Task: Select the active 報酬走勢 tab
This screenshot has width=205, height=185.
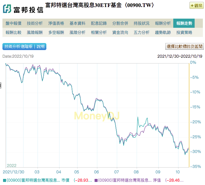Action: [x=184, y=23]
